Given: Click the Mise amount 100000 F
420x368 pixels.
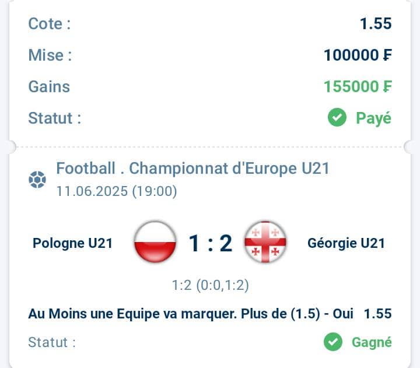Looking at the screenshot, I should (358, 55).
